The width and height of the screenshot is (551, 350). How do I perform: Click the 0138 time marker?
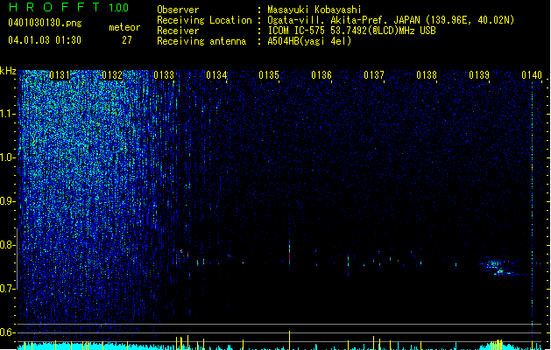point(427,75)
